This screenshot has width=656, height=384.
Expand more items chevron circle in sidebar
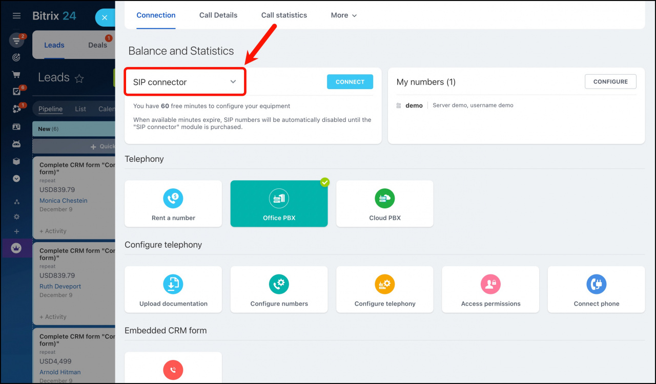[x=16, y=179]
